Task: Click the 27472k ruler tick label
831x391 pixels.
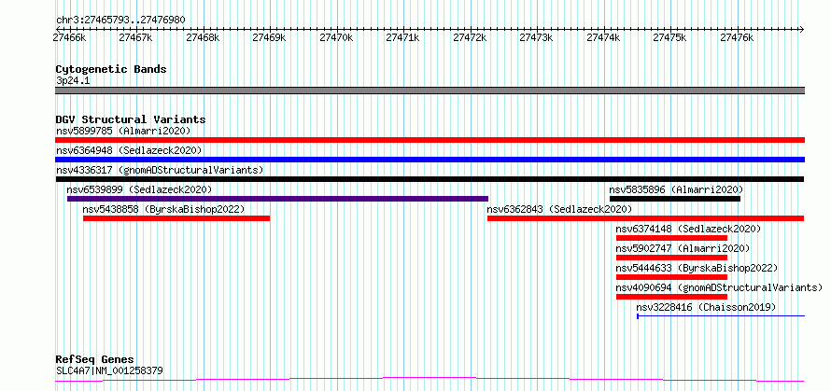Action: pyautogui.click(x=470, y=37)
